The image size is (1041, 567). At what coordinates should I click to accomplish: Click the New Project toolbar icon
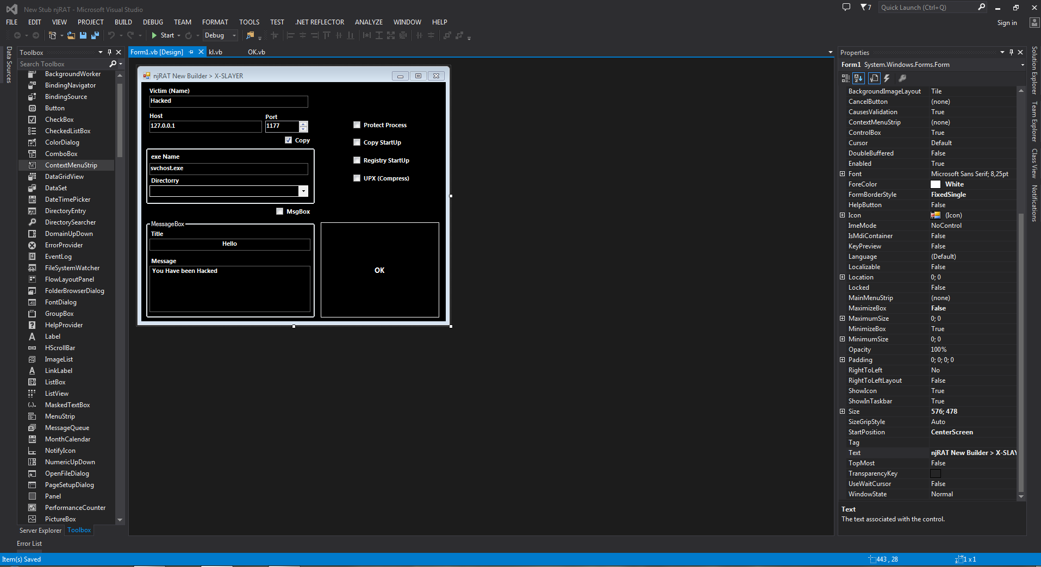click(53, 35)
